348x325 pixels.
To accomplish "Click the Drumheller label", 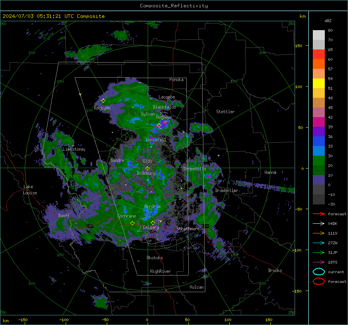I will click(x=227, y=191).
